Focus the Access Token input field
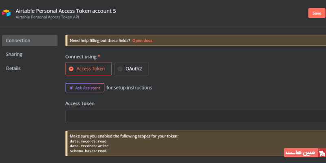 point(196,117)
